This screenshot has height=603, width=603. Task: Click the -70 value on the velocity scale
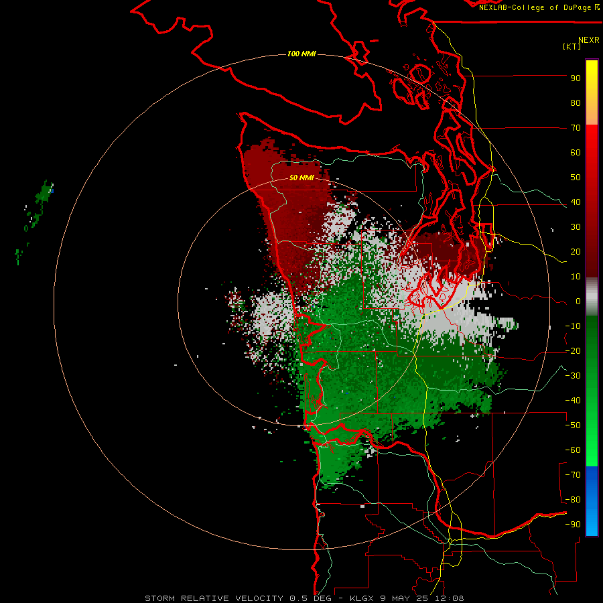[x=573, y=475]
